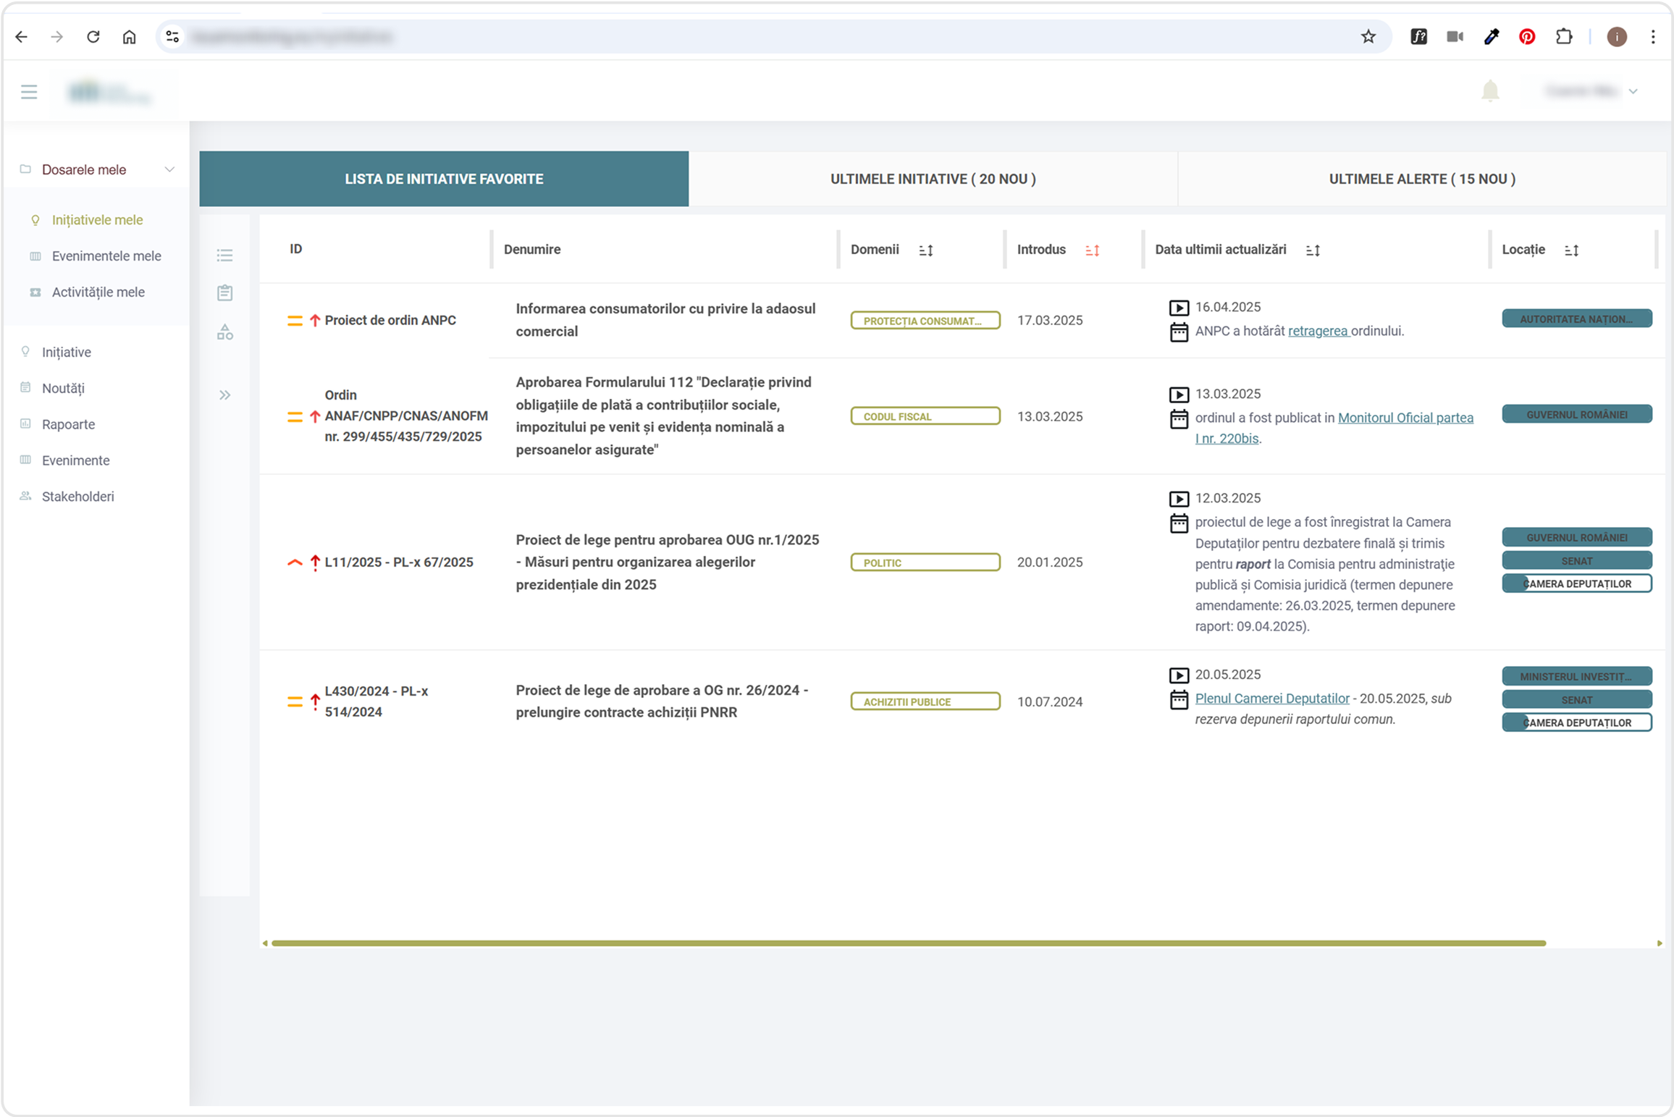The width and height of the screenshot is (1674, 1117).
Task: Click the hamburger menu icon
Action: tap(29, 92)
